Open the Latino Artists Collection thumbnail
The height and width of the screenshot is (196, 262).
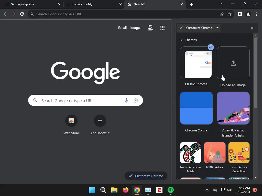click(x=239, y=153)
